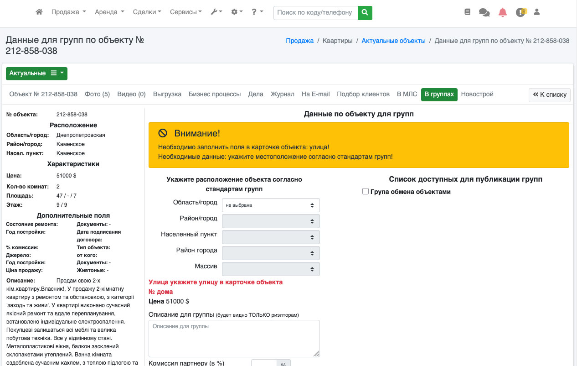Click the green search magnifier button
Screen dimensions: 577x366
tap(365, 13)
